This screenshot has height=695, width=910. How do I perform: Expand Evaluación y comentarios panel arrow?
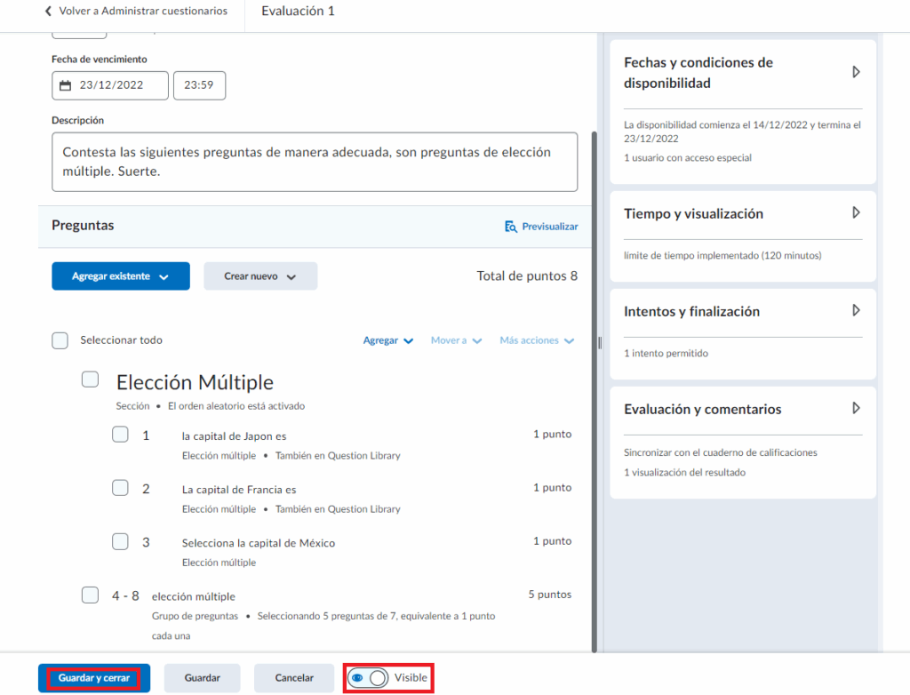point(856,409)
